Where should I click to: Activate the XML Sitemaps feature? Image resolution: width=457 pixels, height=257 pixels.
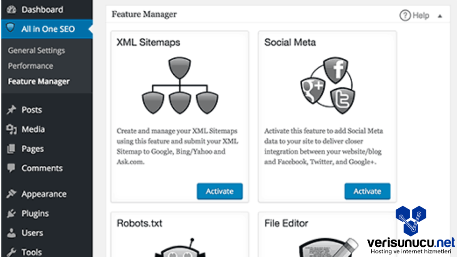[x=220, y=191]
